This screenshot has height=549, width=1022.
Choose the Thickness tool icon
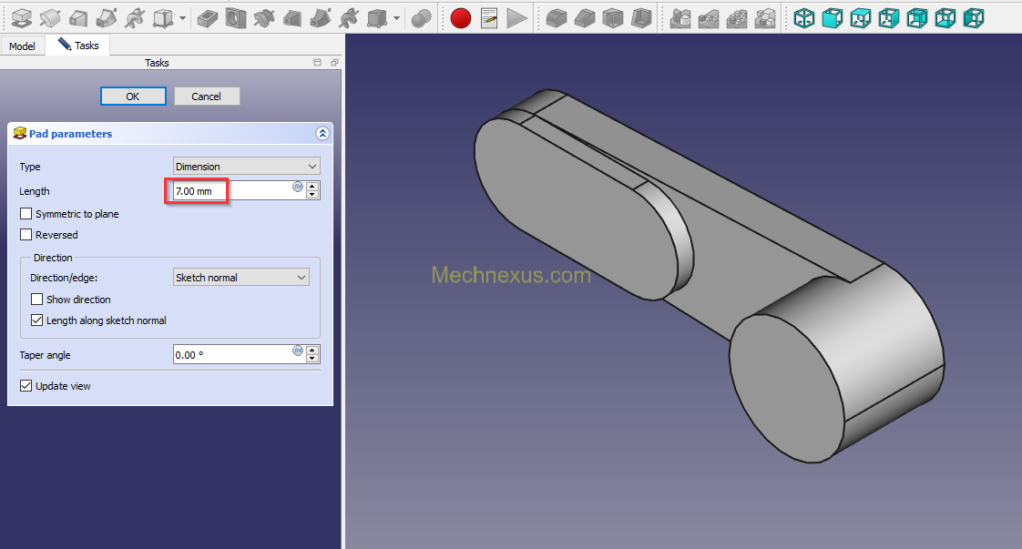[641, 18]
